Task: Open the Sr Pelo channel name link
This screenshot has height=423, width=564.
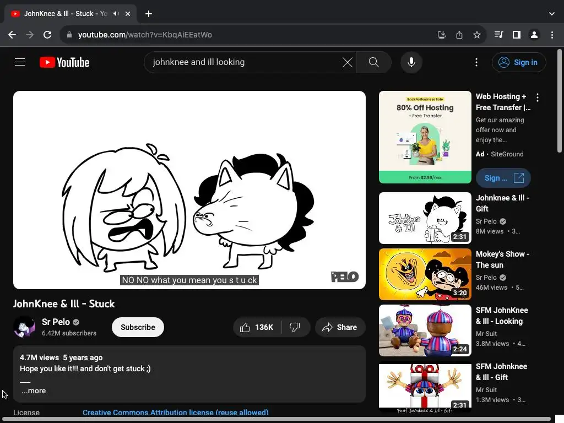Action: (x=56, y=322)
